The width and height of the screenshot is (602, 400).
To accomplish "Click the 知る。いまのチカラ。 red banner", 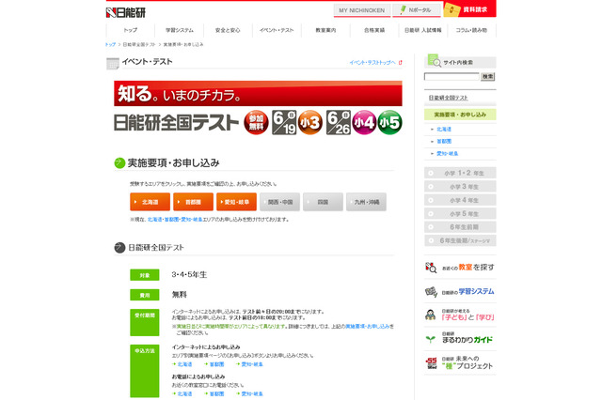I will 258,94.
